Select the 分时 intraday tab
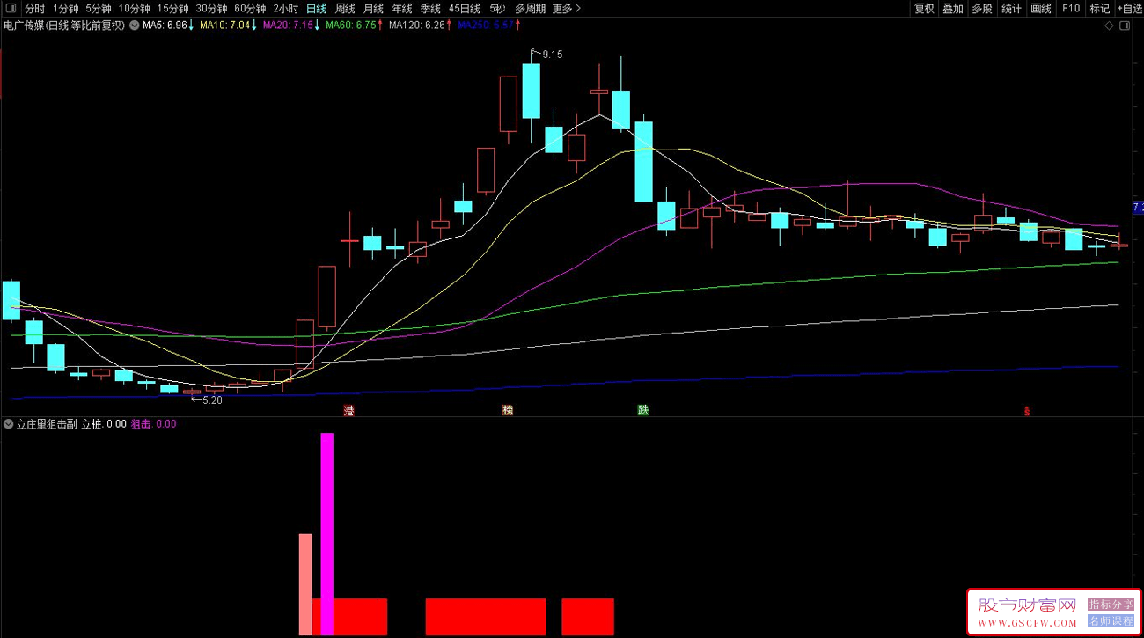The height and width of the screenshot is (638, 1144). tap(34, 9)
